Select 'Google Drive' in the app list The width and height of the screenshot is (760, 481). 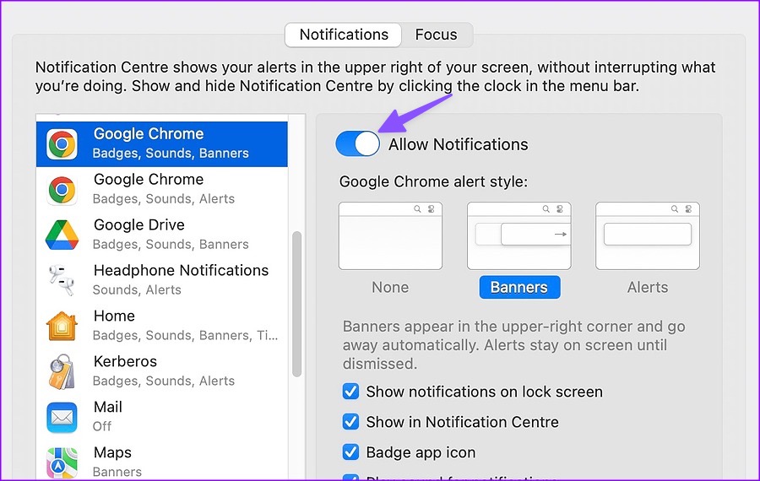pyautogui.click(x=139, y=224)
